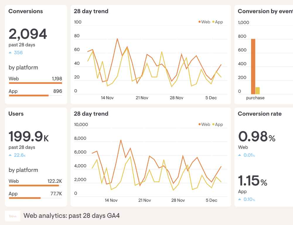Image resolution: width=293 pixels, height=225 pixels.
Task: Click the up-arrow next to 0.10% App change
Action: pos(240,200)
